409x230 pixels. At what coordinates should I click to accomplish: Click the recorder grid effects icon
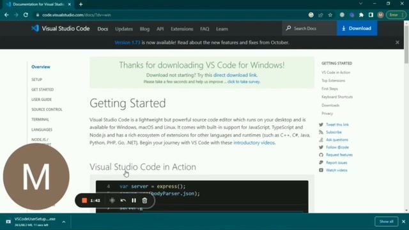pyautogui.click(x=112, y=200)
